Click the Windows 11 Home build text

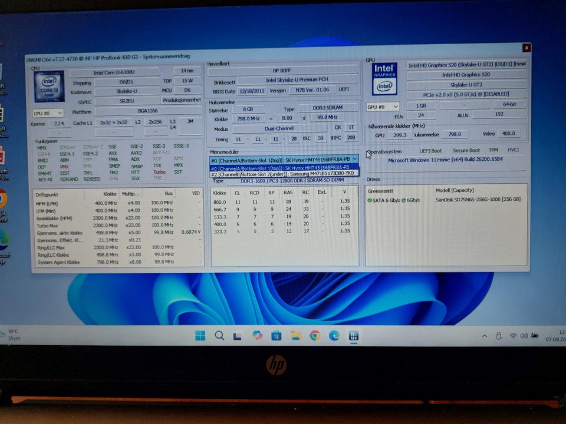pyautogui.click(x=446, y=160)
